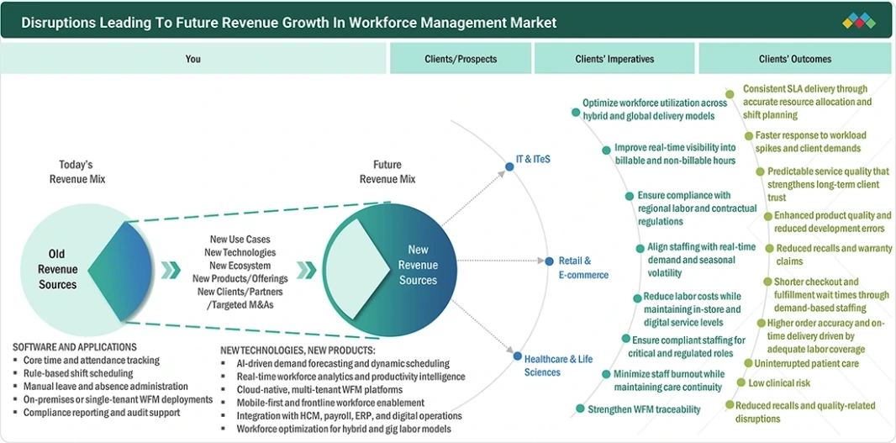Click the Future Revenue Mix heading
The width and height of the screenshot is (896, 443).
387,171
